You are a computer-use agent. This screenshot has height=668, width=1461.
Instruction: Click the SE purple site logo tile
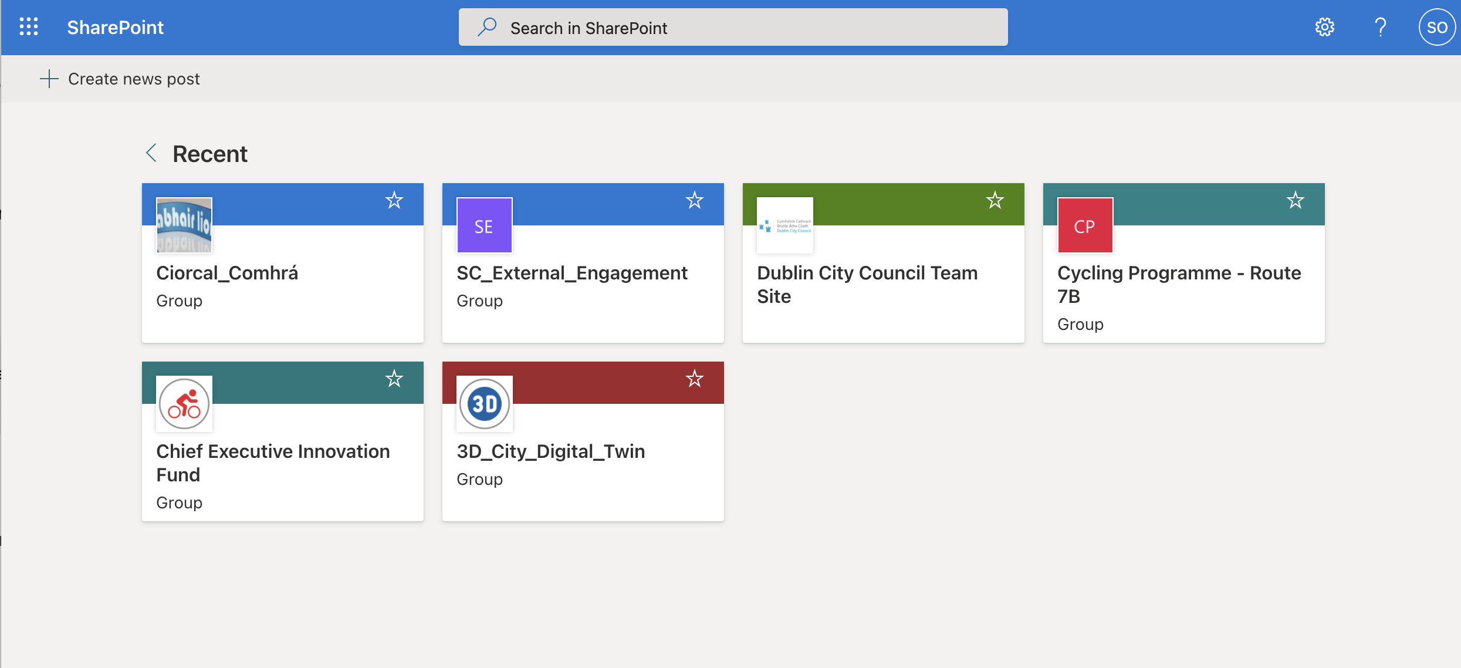(484, 225)
